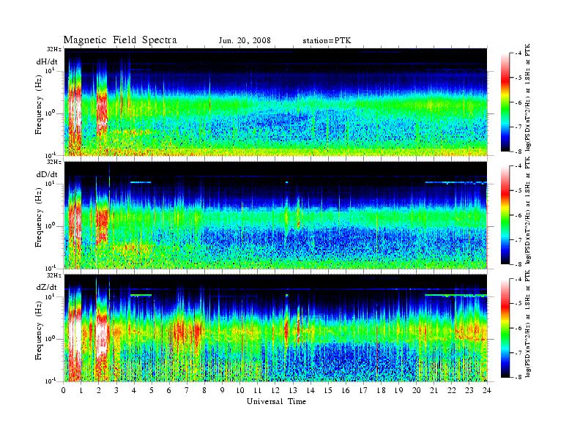Screen dimensions: 580x448
Task: Click the color bar beside the dD/dt panel
Action: point(505,215)
